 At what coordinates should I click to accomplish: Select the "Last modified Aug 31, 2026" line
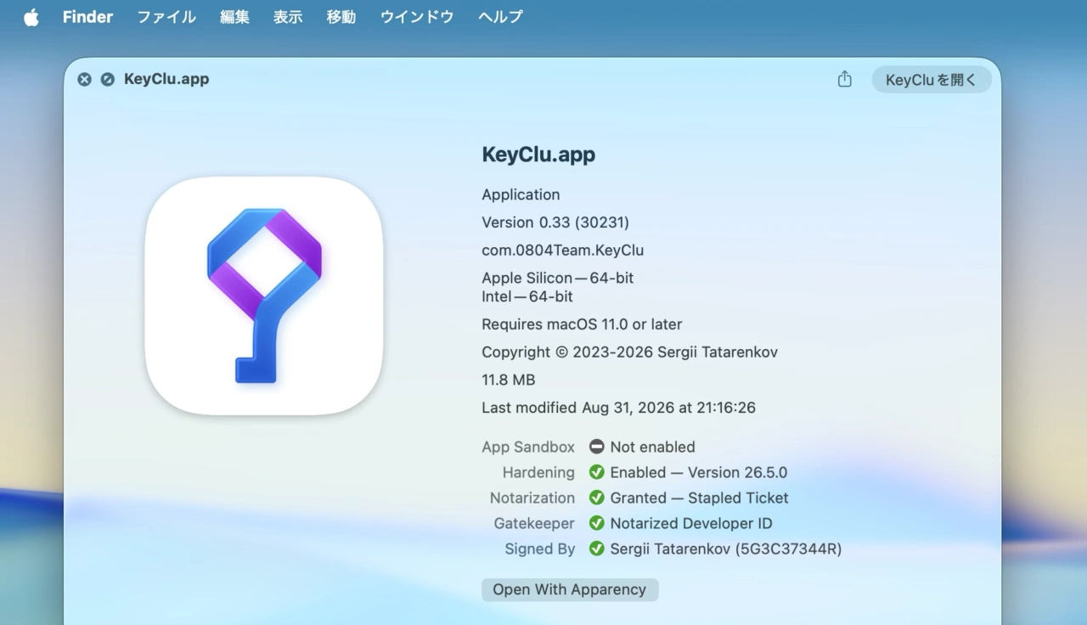[618, 408]
